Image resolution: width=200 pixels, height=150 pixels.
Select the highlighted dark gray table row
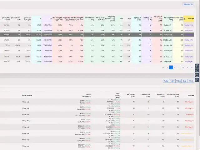[x=94, y=34]
